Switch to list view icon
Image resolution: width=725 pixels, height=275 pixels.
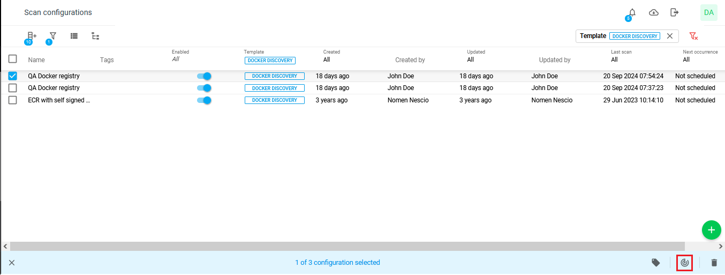(x=74, y=36)
